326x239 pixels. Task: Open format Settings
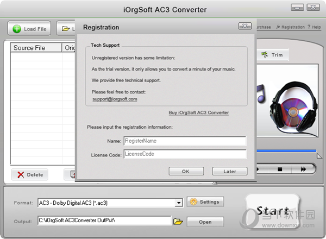[205, 202]
